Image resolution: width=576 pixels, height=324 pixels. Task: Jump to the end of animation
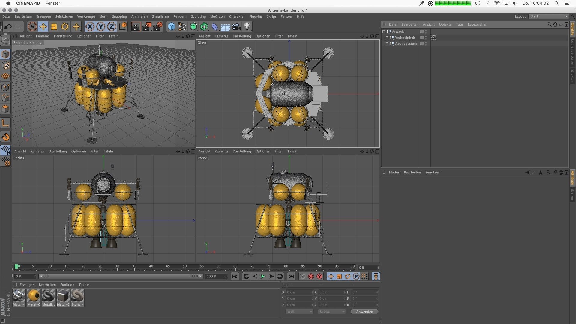(291, 277)
